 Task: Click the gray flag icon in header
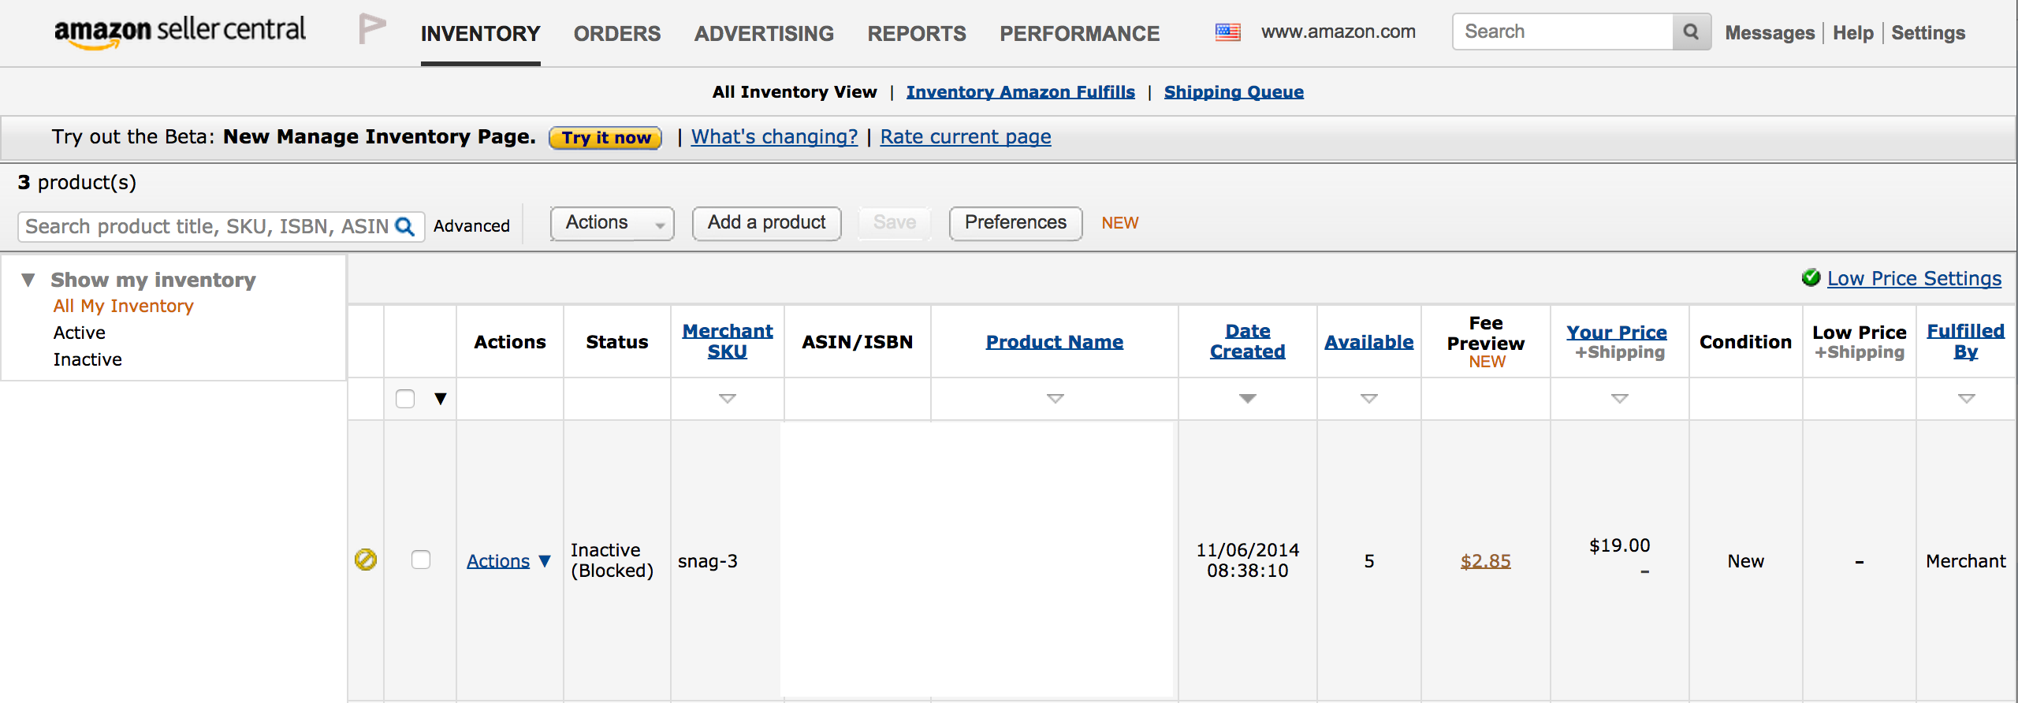[372, 28]
